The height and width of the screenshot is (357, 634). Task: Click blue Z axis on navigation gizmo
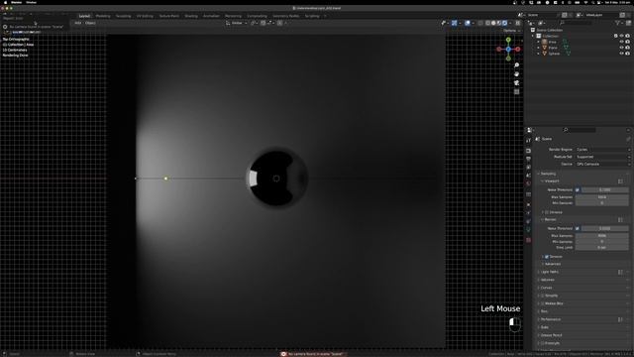[x=508, y=49]
